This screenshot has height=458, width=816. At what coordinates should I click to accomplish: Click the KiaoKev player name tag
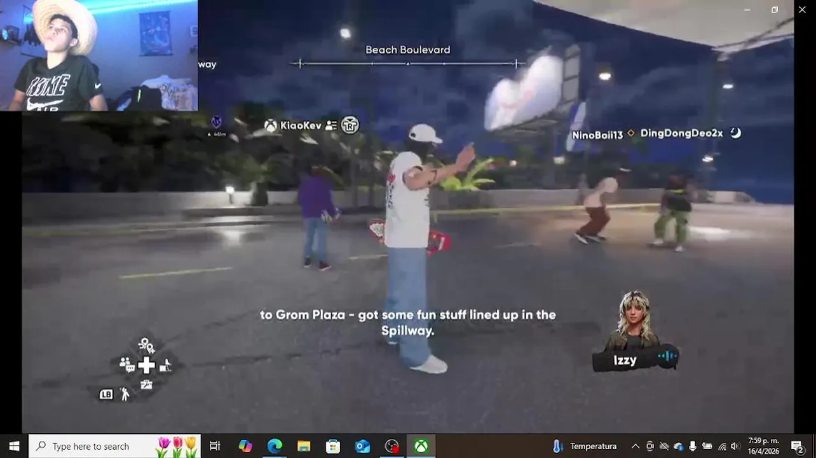click(x=301, y=126)
